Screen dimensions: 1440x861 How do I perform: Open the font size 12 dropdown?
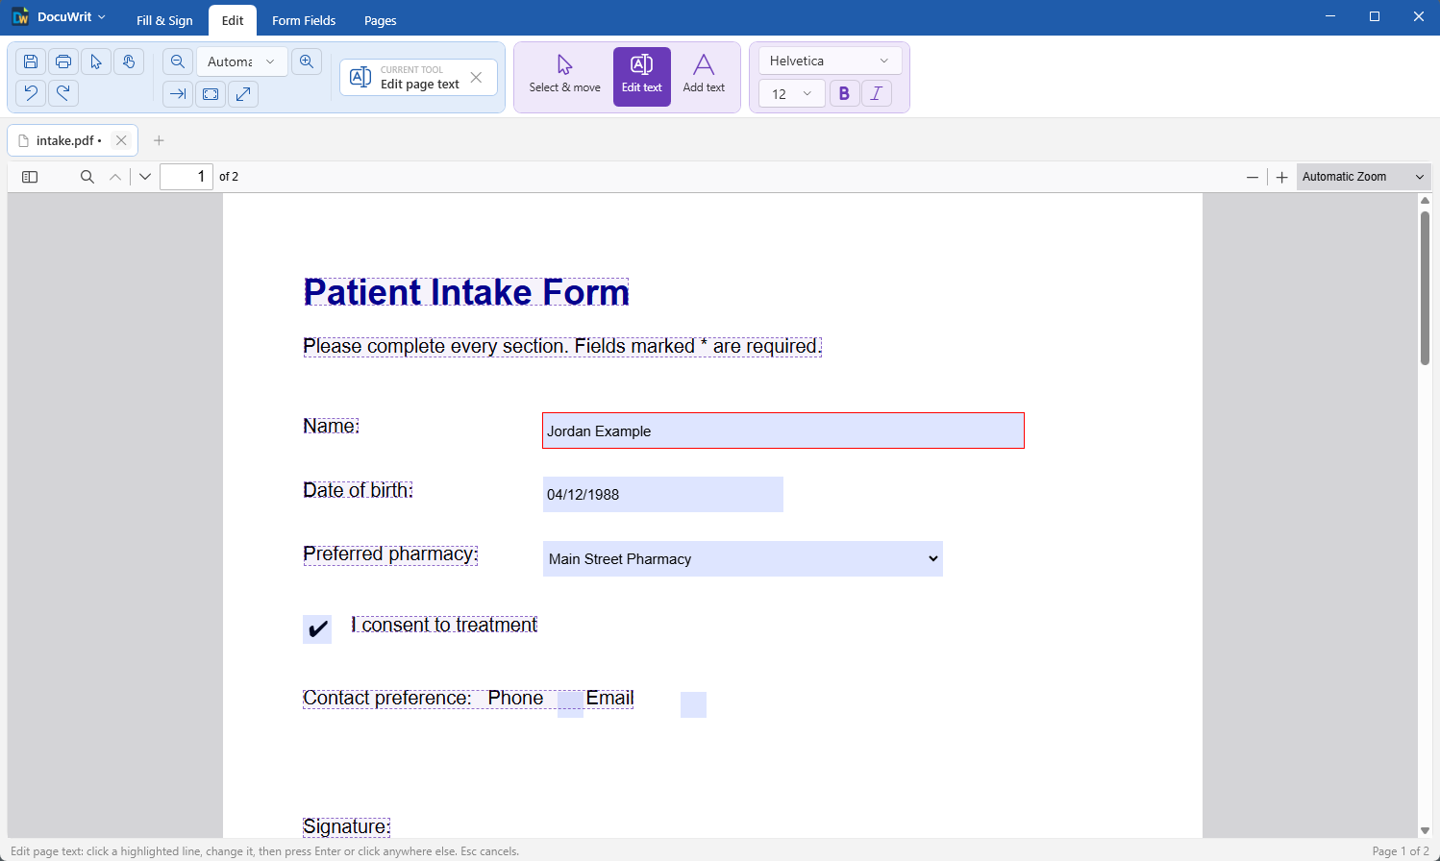792,93
